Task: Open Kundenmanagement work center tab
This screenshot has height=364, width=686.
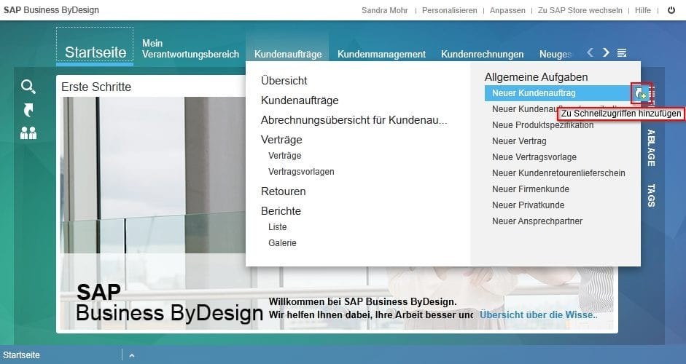Action: tap(381, 54)
